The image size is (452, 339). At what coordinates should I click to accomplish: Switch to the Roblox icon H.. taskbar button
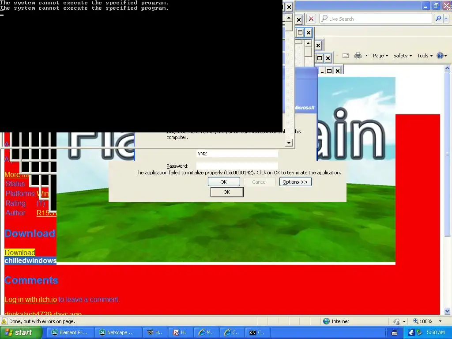pos(180,332)
